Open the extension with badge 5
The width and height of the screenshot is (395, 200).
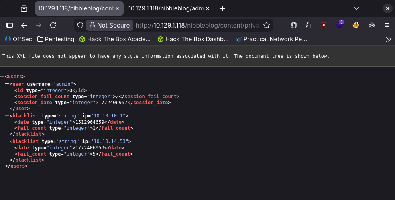(340, 25)
